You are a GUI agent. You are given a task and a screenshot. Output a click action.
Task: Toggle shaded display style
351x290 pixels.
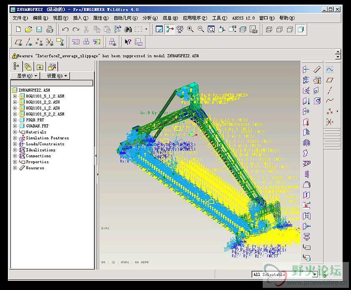pos(301,30)
